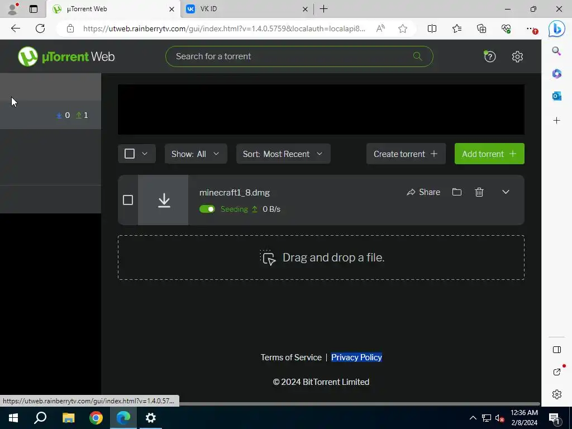Click the Create torrent button
Image resolution: width=572 pixels, height=429 pixels.
tap(406, 154)
